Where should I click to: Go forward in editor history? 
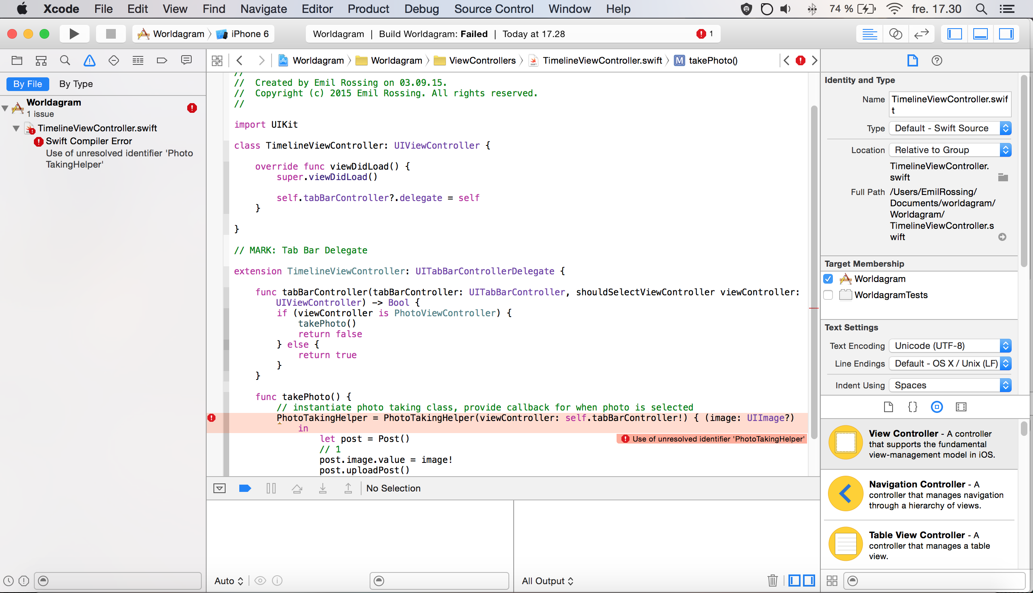coord(261,61)
